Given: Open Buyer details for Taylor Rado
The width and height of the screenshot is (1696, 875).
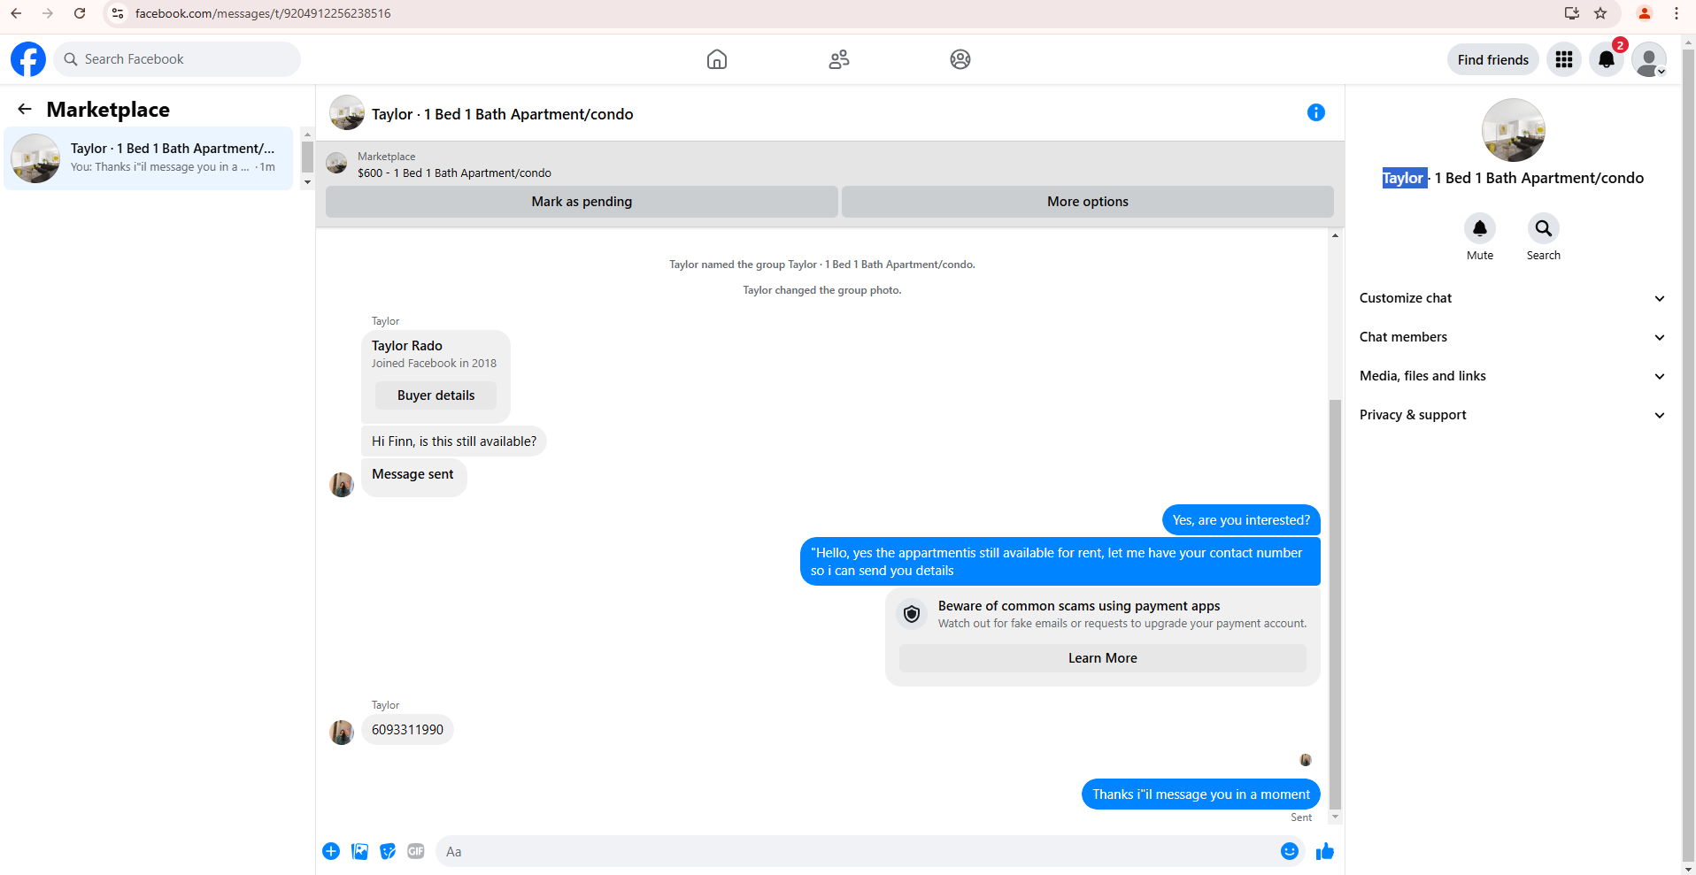Looking at the screenshot, I should (436, 395).
